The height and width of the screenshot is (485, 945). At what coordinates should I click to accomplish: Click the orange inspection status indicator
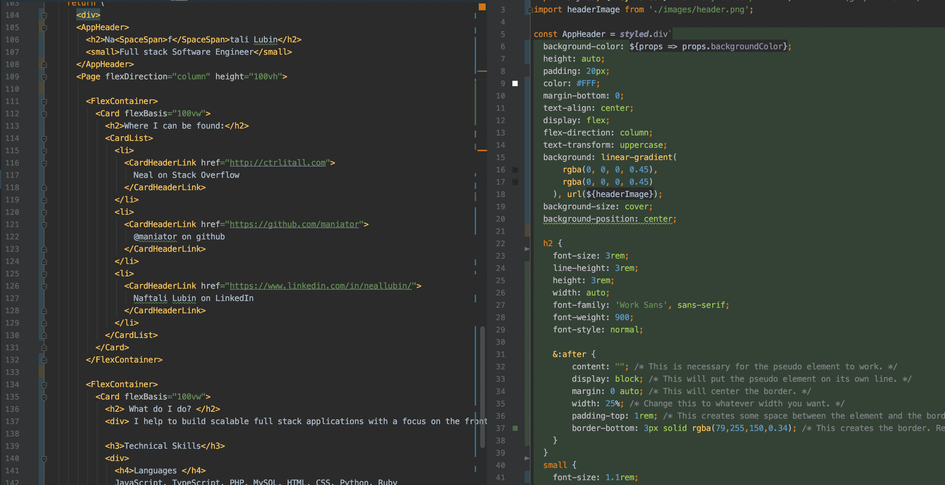coord(482,7)
